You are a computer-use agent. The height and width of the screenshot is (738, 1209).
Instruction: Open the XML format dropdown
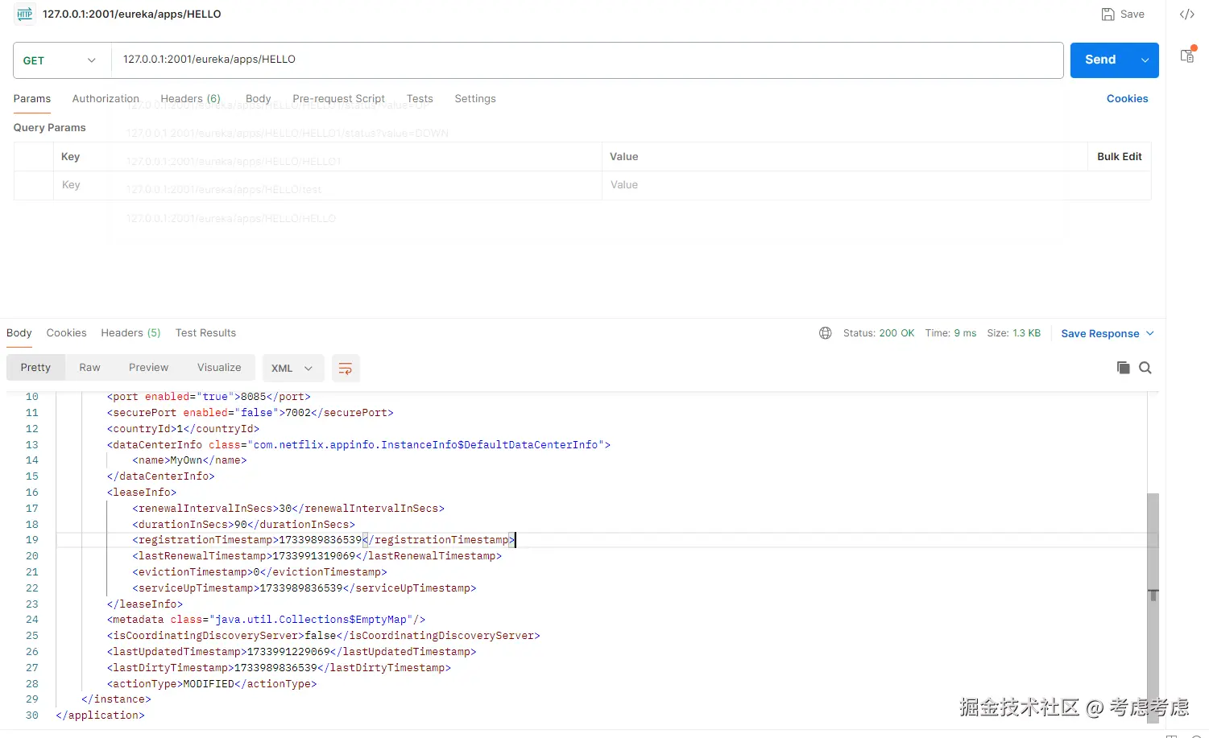[293, 368]
